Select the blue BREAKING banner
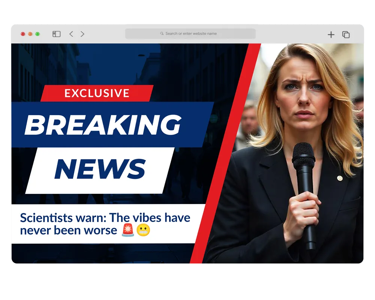The height and width of the screenshot is (300, 375). [102, 124]
